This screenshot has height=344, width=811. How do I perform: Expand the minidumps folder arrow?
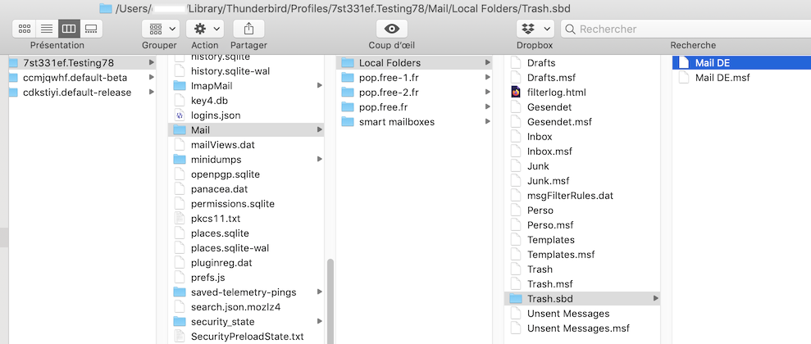pos(319,160)
